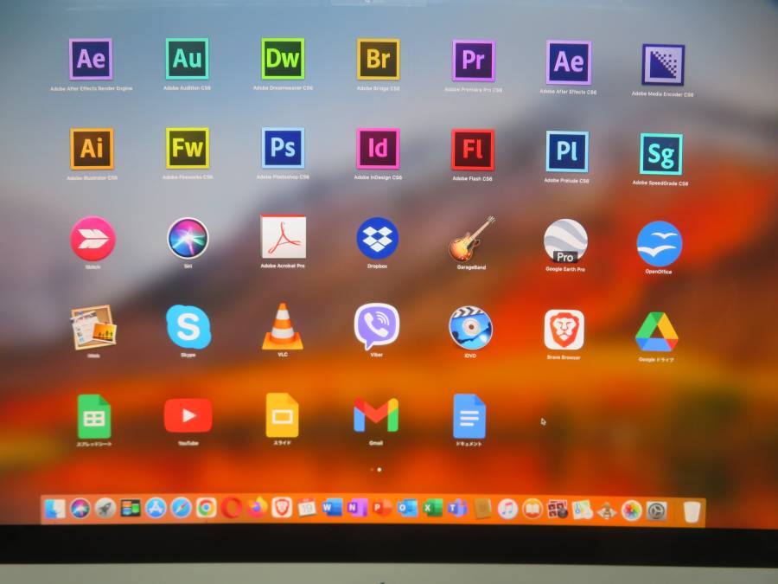The image size is (778, 584).
Task: Launch Adobe Flash CS6
Action: 472,150
